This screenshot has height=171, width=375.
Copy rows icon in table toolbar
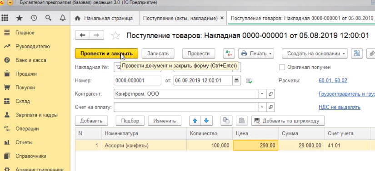click(226, 121)
